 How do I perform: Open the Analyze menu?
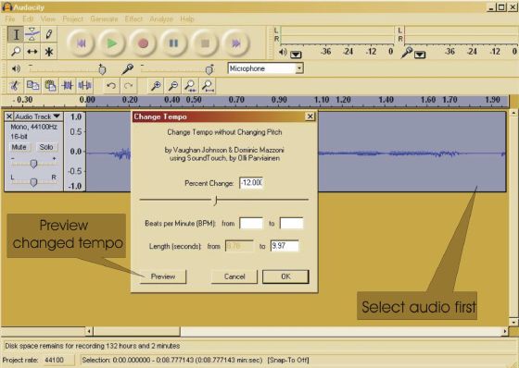tap(161, 18)
